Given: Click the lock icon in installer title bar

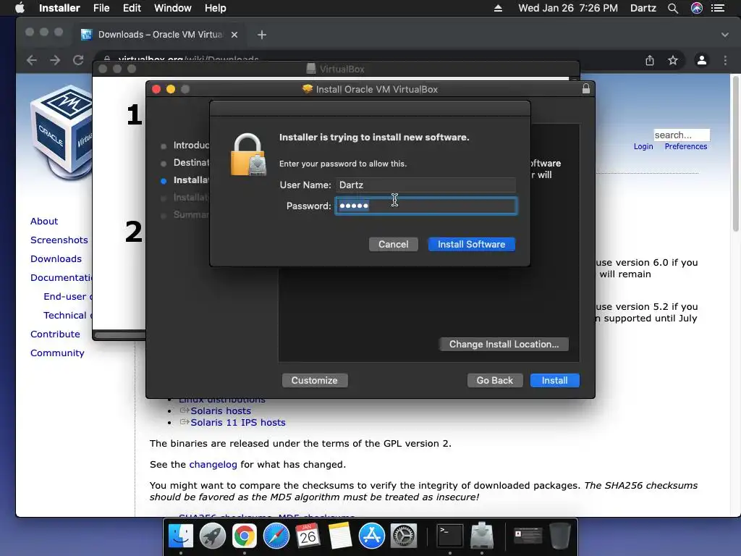Looking at the screenshot, I should [586, 89].
